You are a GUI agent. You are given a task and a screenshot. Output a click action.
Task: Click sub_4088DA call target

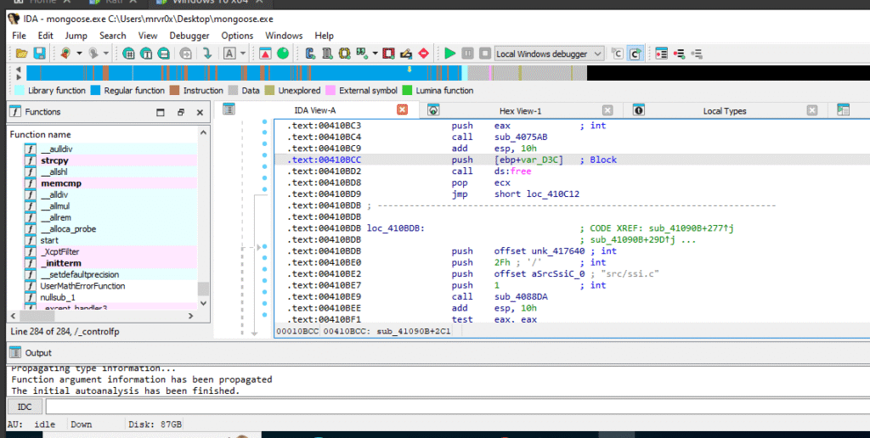(521, 296)
